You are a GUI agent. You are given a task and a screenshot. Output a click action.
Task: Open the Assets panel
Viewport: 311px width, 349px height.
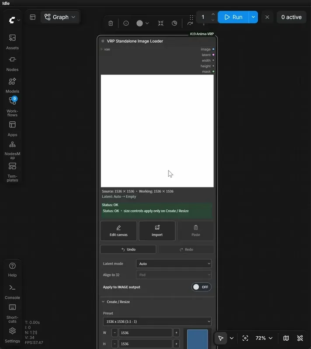click(x=12, y=42)
